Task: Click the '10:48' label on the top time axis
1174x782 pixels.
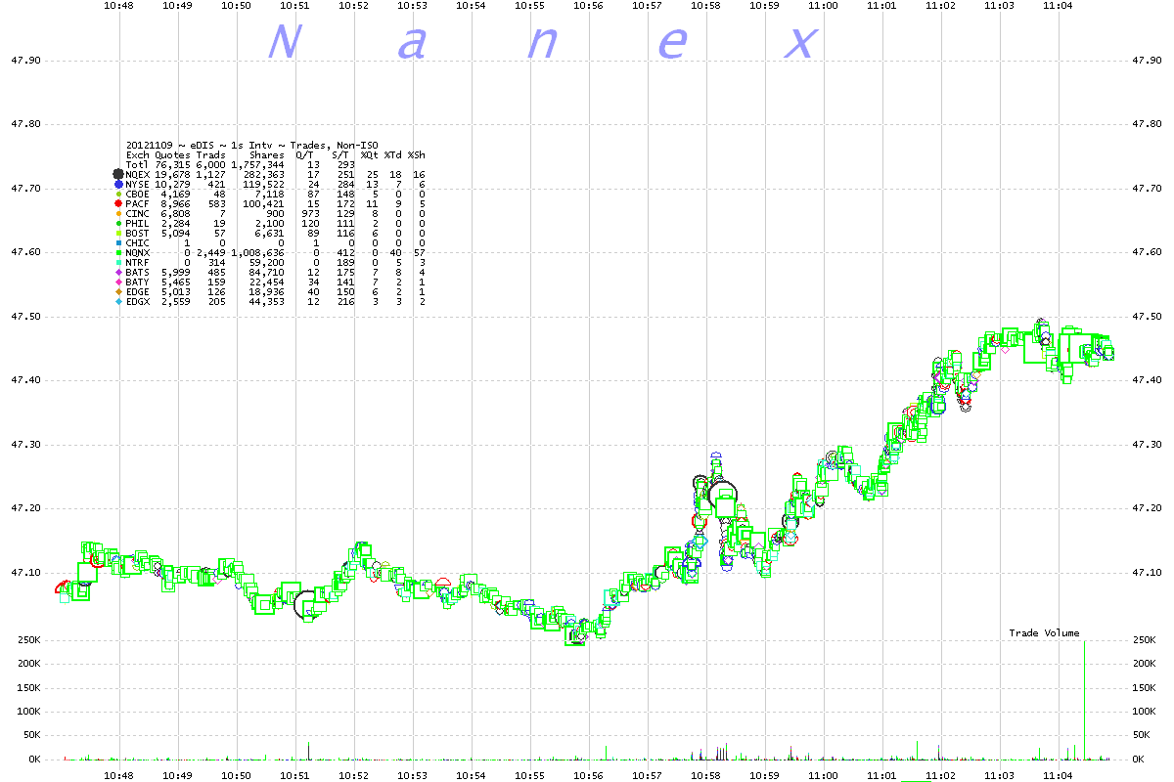Action: point(118,6)
